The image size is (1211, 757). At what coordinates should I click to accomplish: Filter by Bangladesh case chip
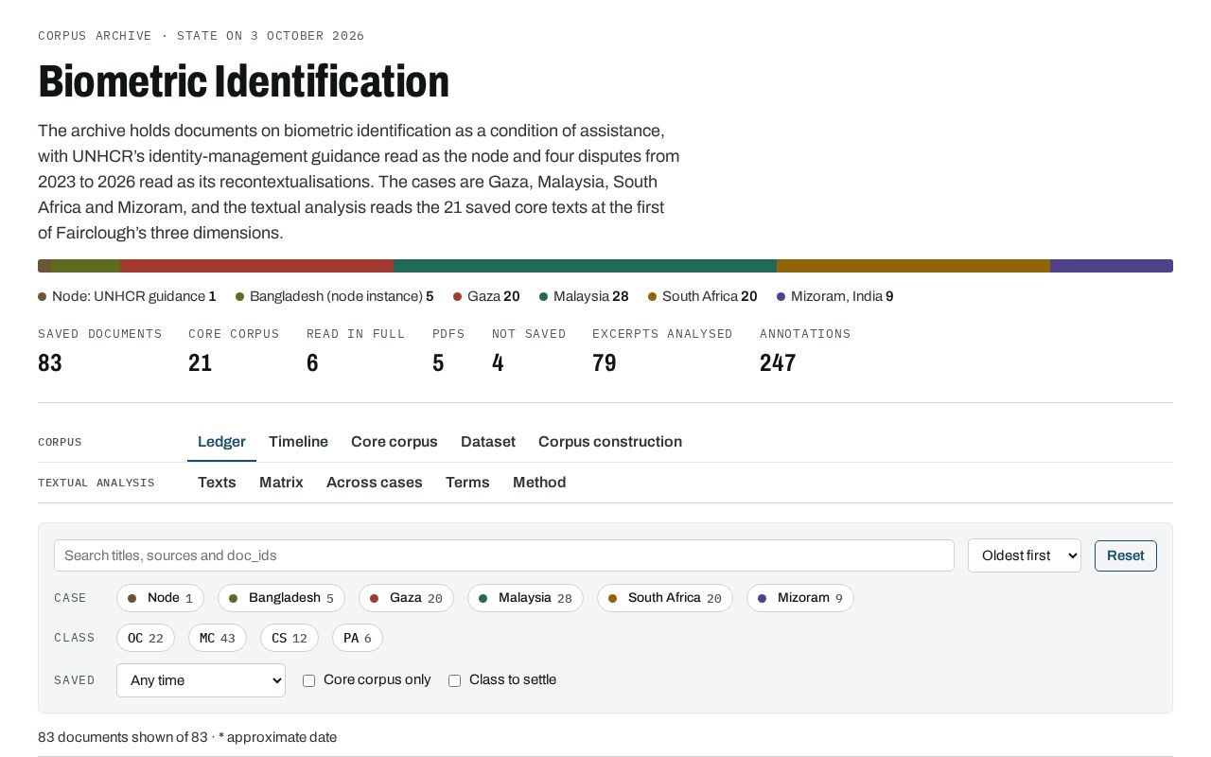tap(281, 598)
